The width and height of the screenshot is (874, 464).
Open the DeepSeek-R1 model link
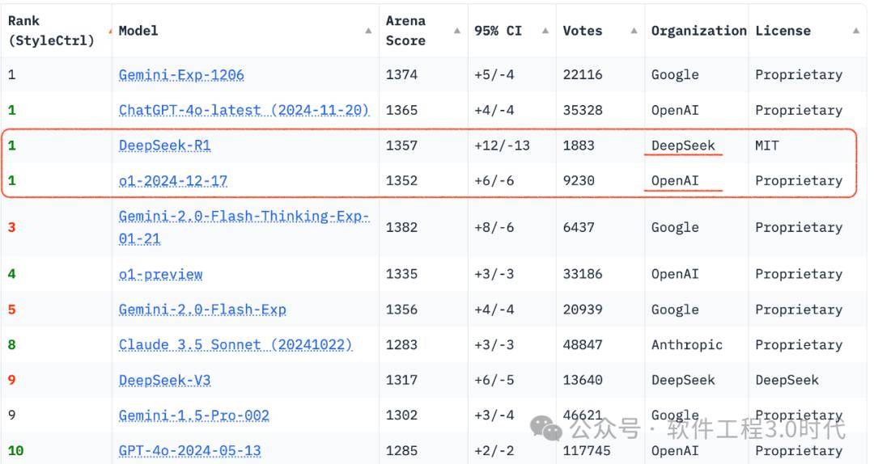164,146
